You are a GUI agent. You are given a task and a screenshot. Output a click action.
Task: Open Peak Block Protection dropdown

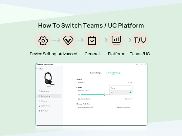pos(124,107)
